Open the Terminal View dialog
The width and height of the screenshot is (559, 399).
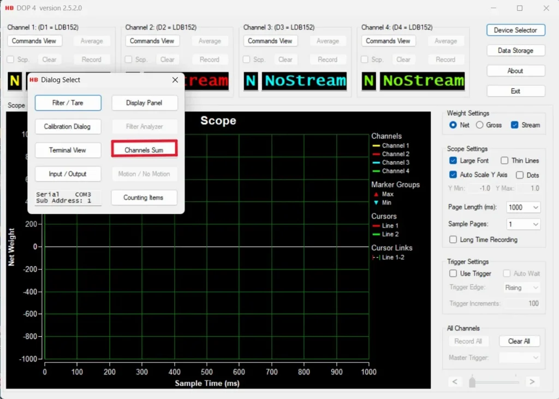(x=68, y=150)
